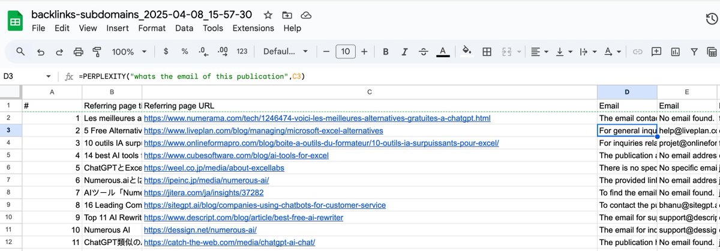
Task: Open the catch-the-web.com chatgpt-ai-chat link
Action: [229, 243]
